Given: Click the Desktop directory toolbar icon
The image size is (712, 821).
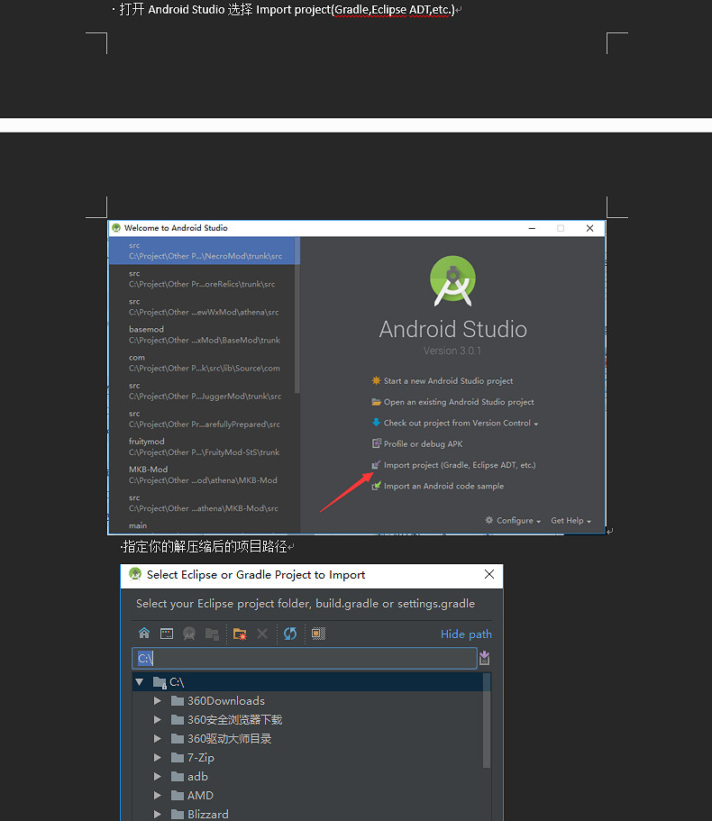Looking at the screenshot, I should pos(167,634).
